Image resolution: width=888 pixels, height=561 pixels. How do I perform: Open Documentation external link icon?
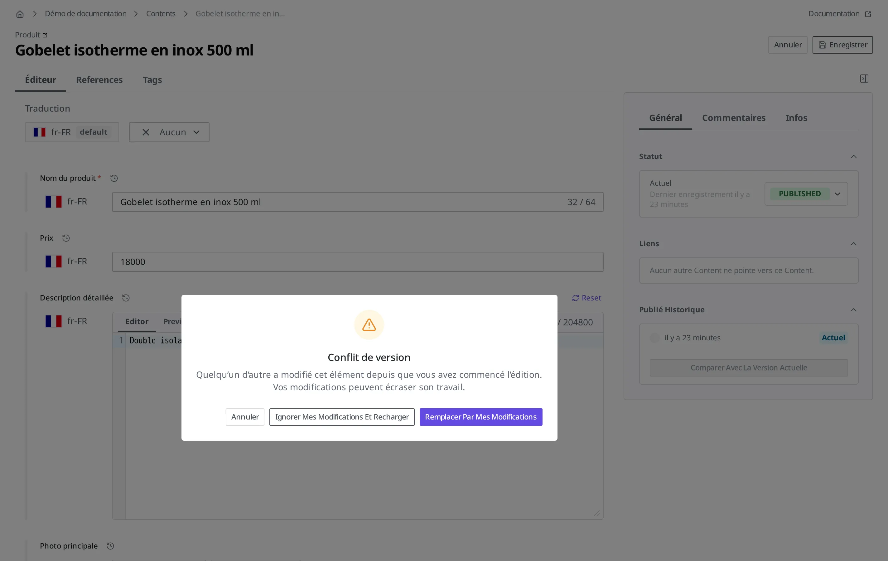coord(868,14)
